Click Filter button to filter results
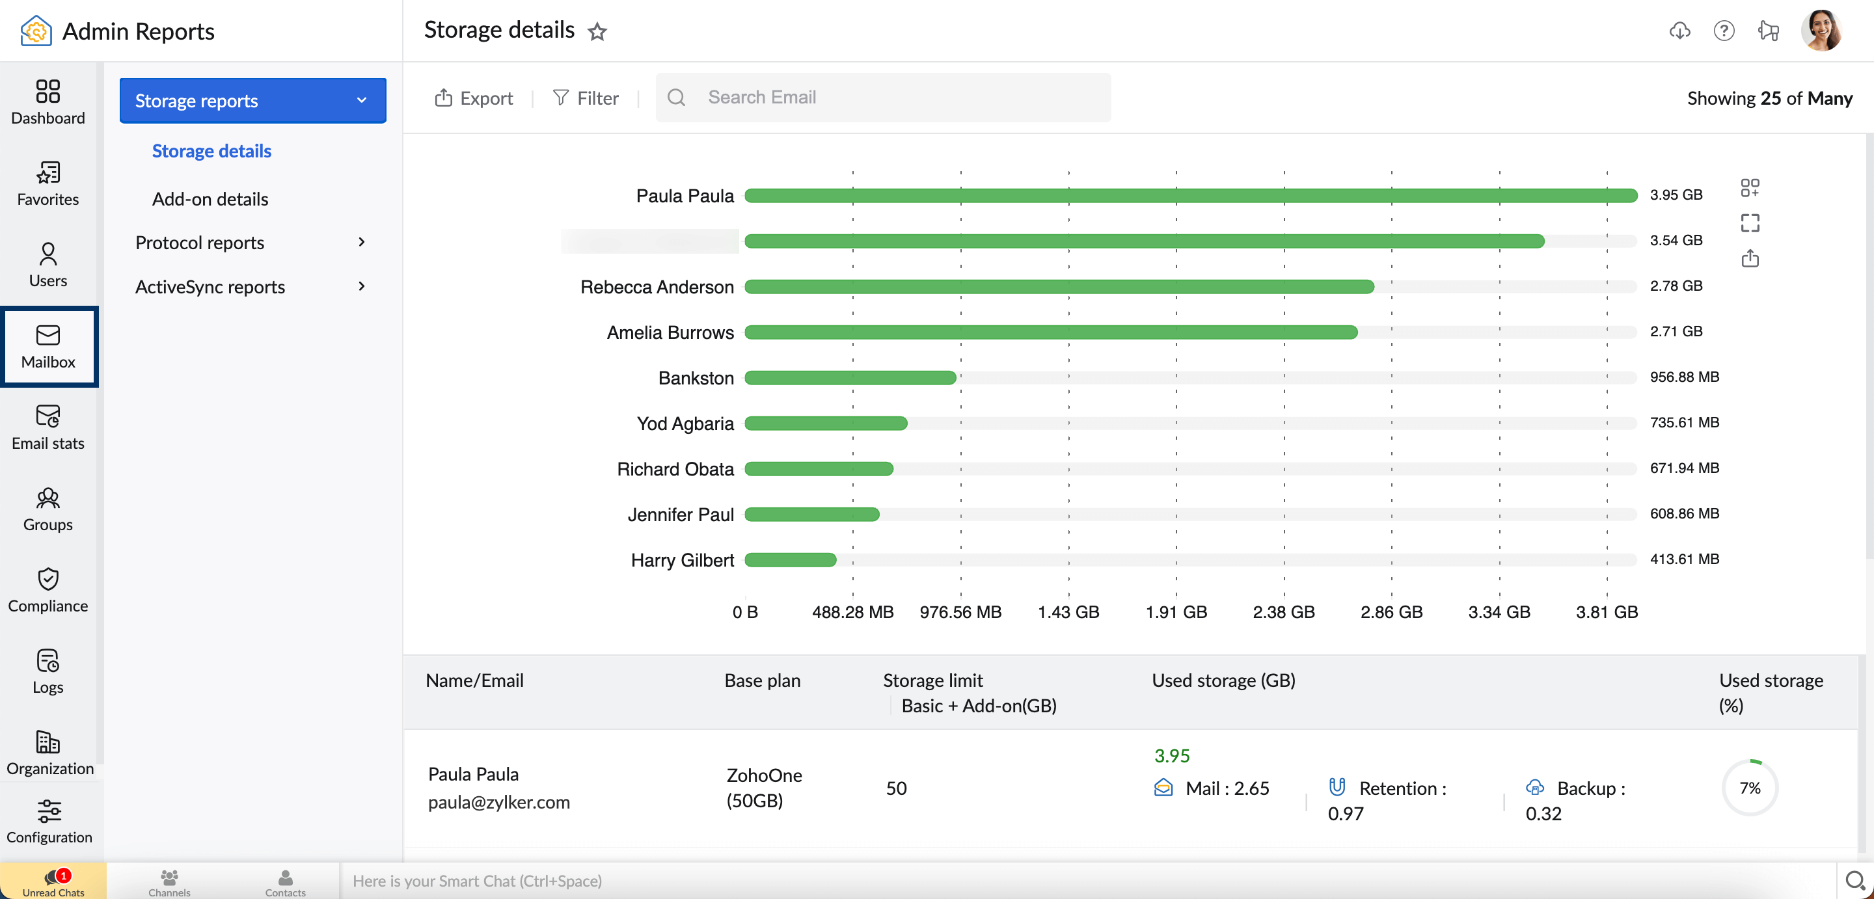 click(x=584, y=98)
